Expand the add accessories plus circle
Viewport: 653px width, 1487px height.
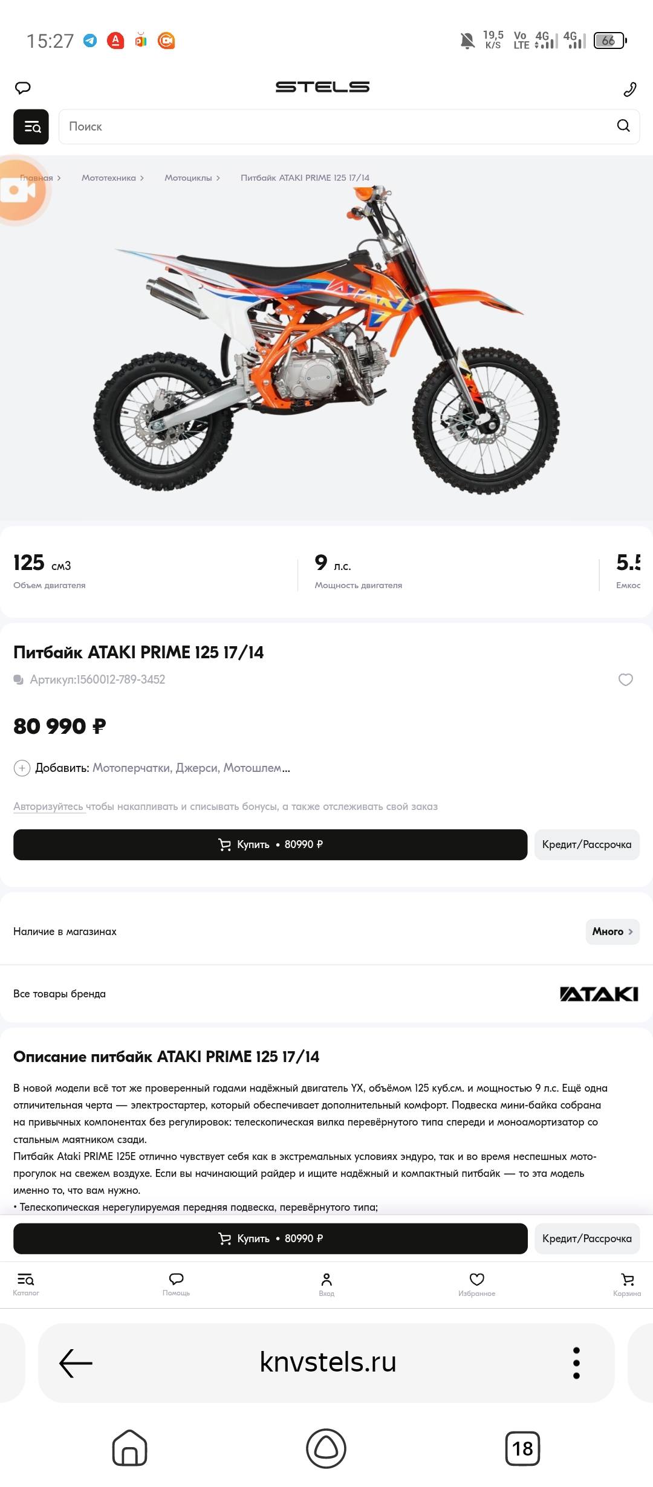point(22,768)
